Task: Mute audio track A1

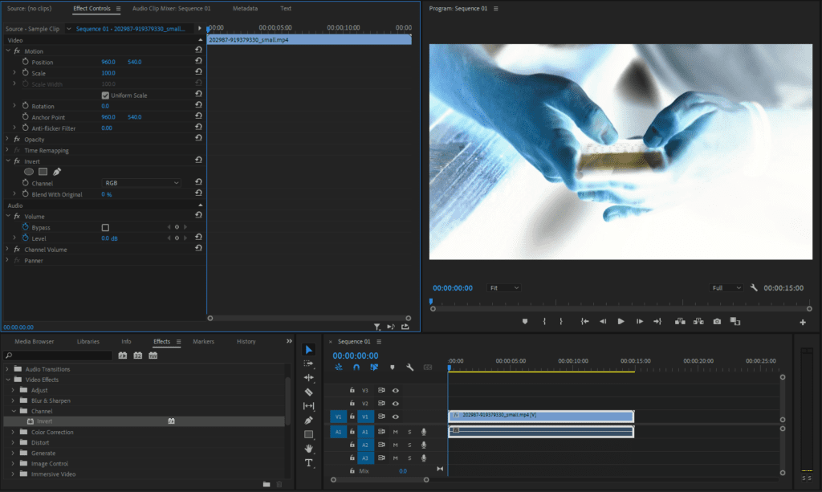Action: 395,432
